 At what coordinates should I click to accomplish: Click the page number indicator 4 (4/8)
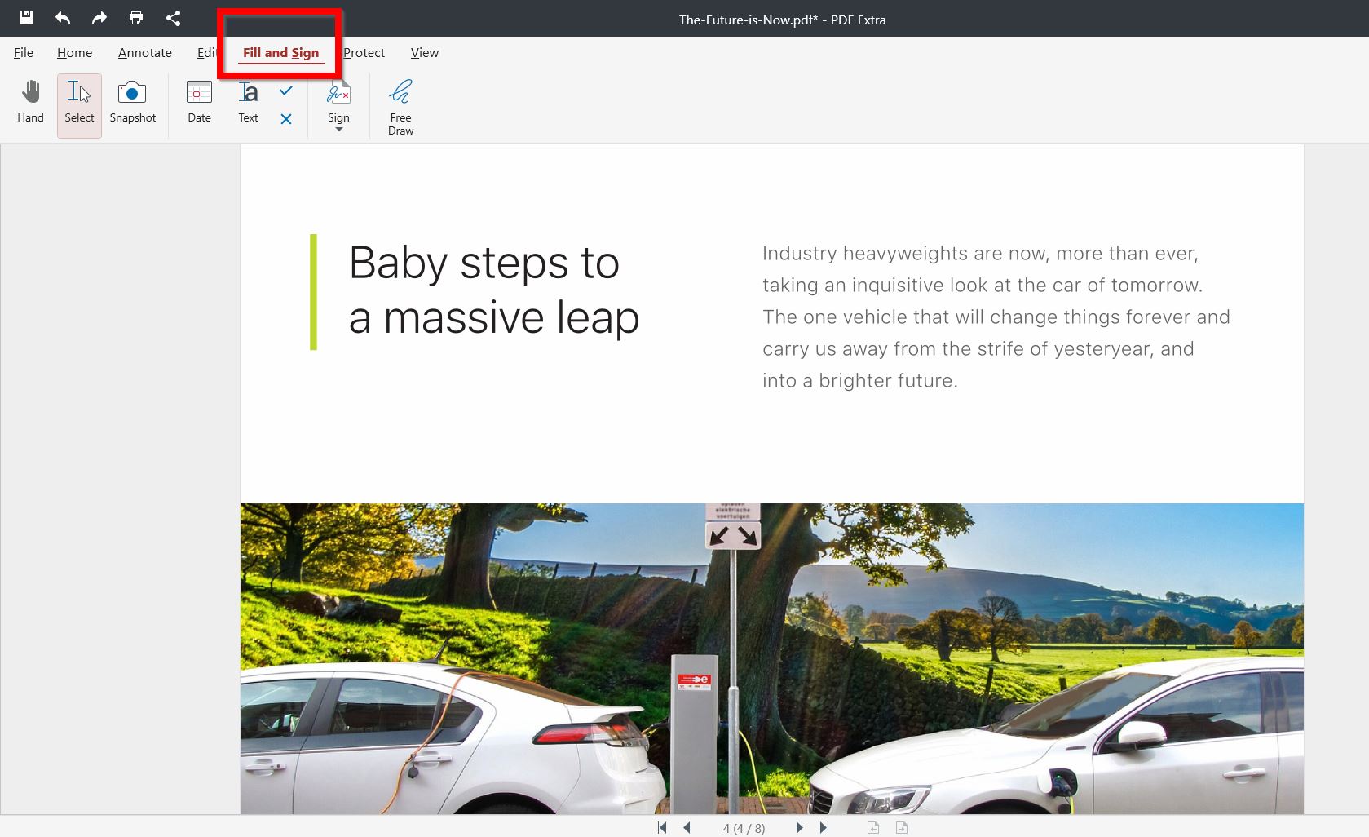(744, 827)
